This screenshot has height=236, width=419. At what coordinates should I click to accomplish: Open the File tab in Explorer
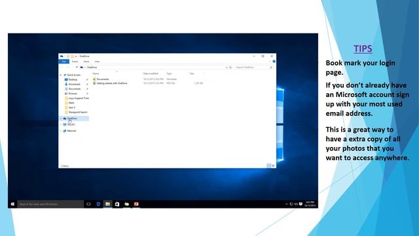tap(64, 62)
